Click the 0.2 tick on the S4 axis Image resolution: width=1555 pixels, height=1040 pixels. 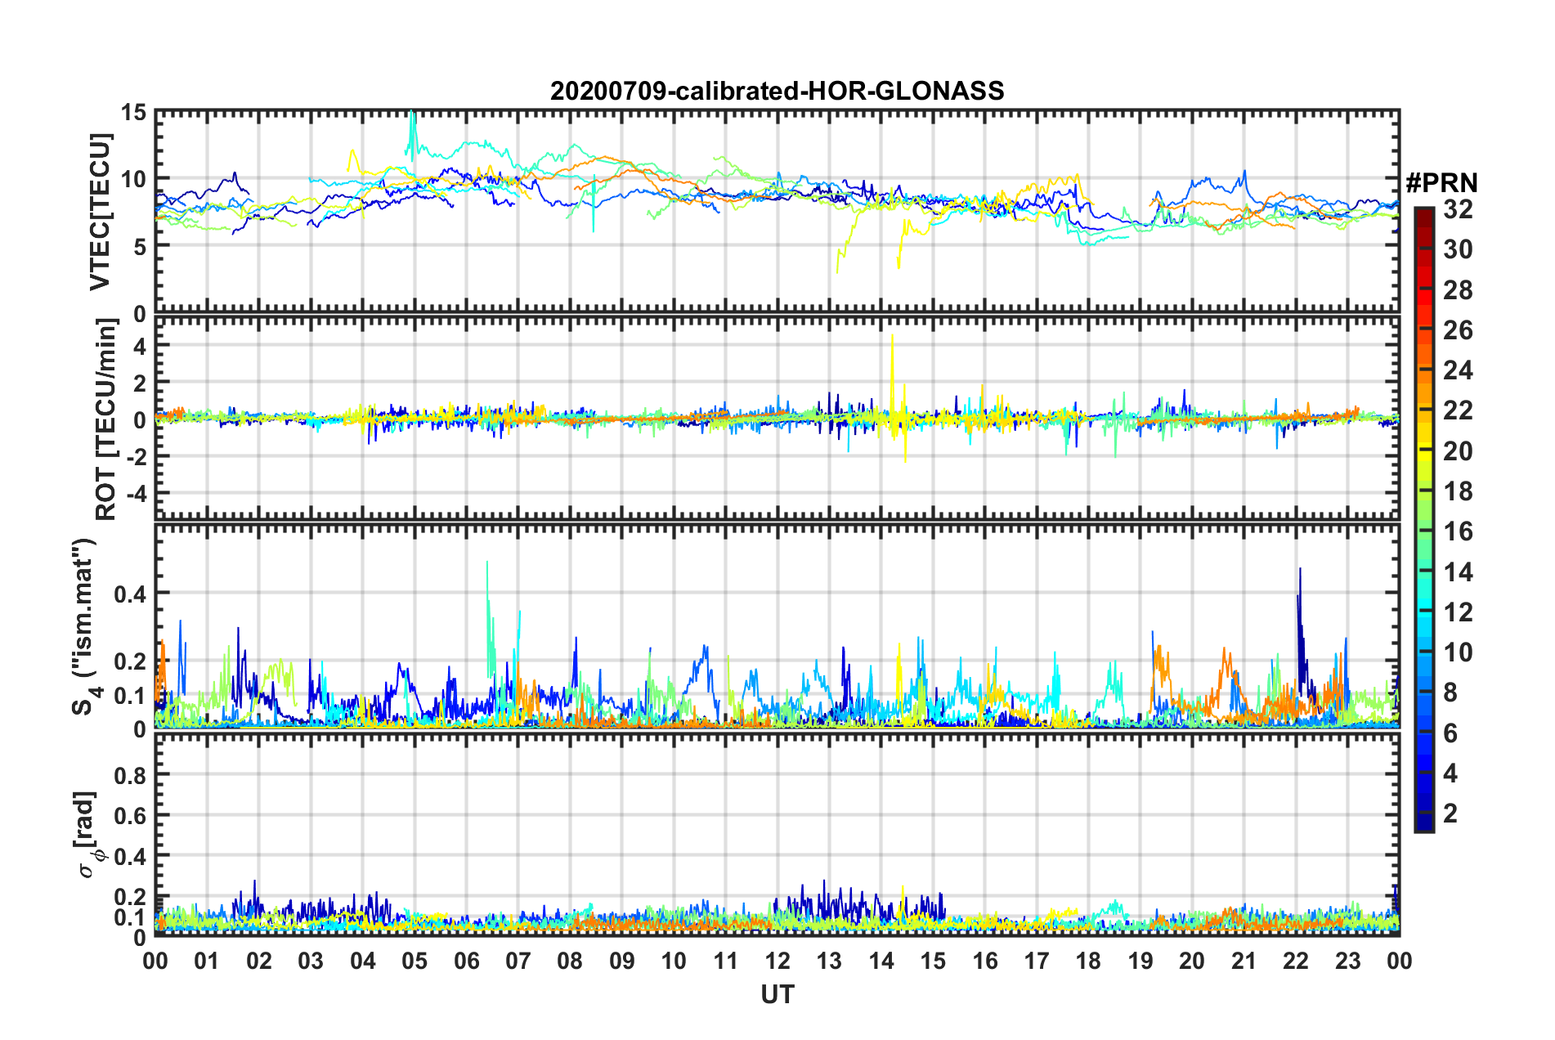(x=130, y=661)
